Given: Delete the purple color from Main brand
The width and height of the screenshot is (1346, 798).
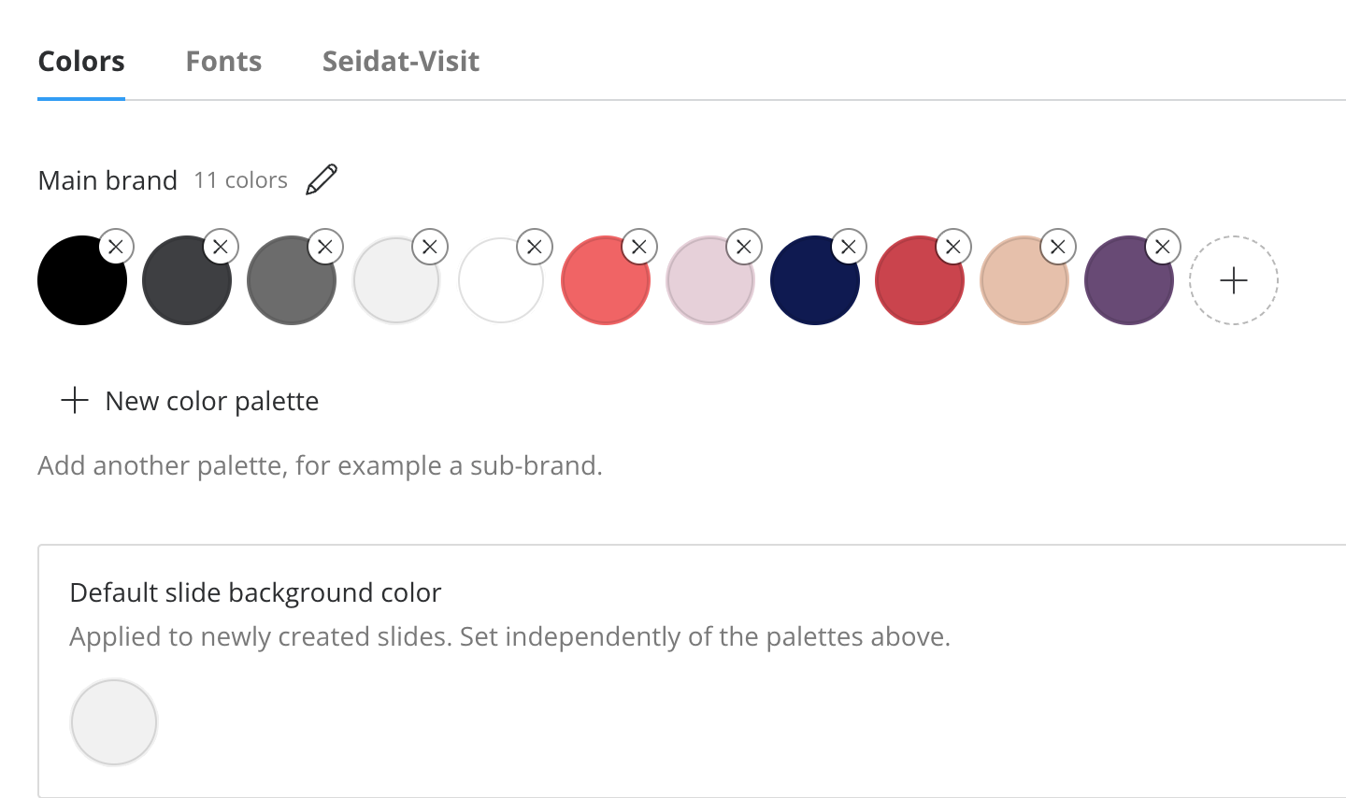Looking at the screenshot, I should pos(1163,247).
